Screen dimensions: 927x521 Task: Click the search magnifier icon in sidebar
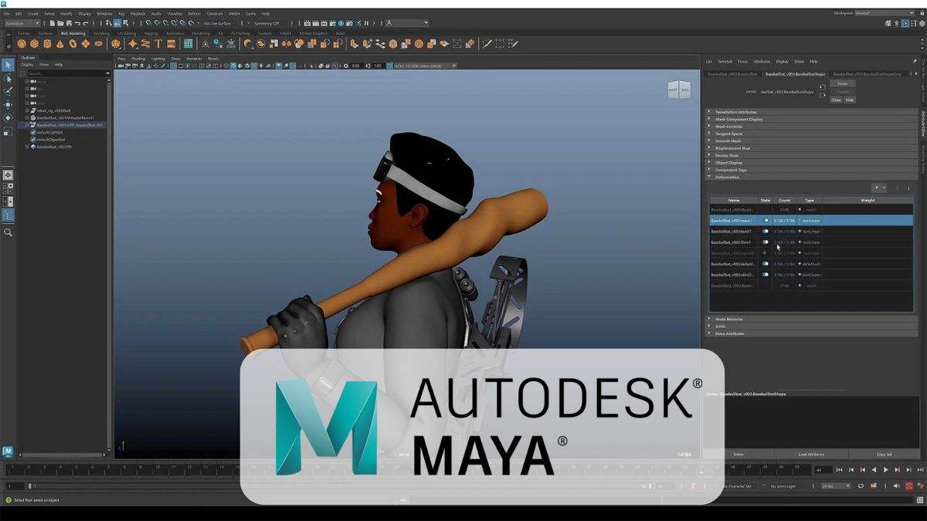tap(8, 232)
